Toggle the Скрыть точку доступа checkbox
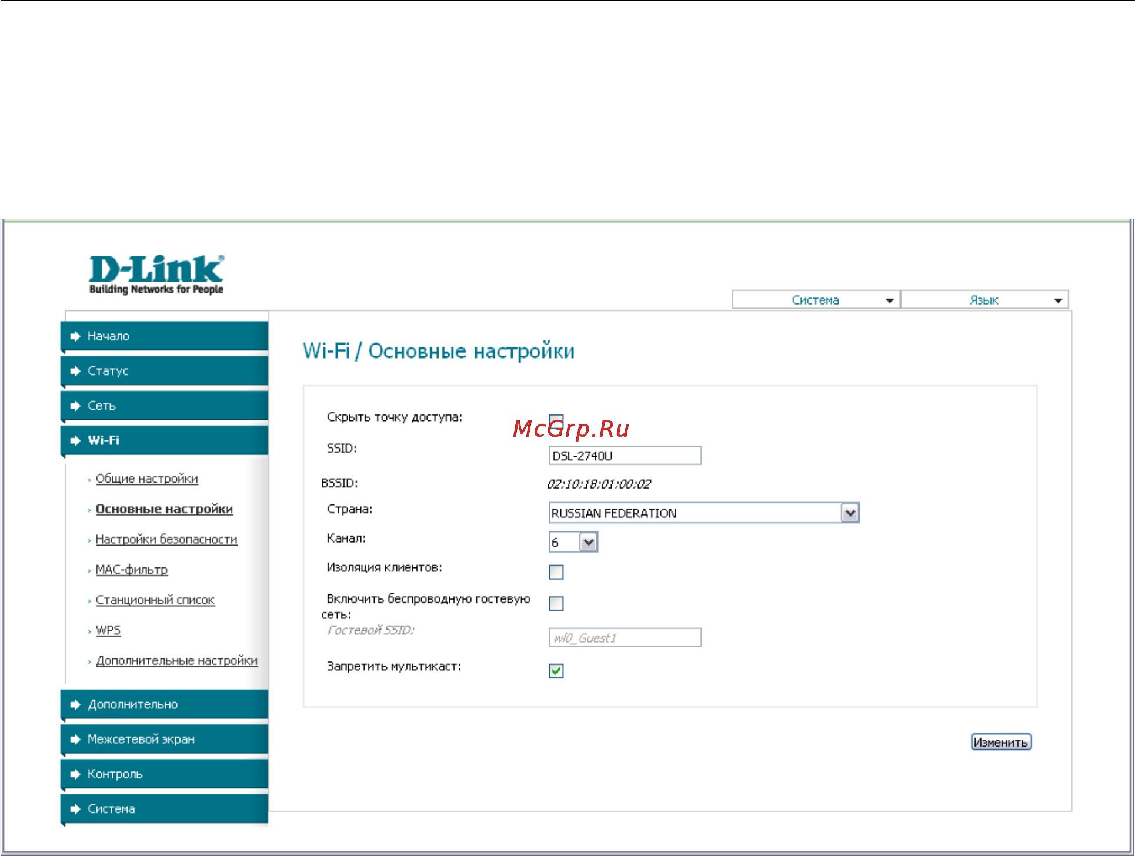The image size is (1135, 856). coord(556,422)
